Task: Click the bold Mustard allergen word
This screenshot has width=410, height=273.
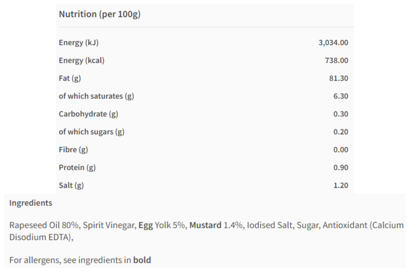Action: 205,225
